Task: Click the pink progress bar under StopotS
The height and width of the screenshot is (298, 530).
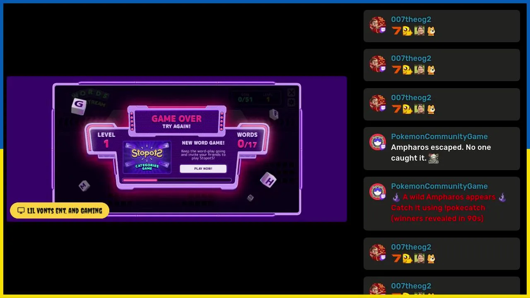Action: pos(177,180)
